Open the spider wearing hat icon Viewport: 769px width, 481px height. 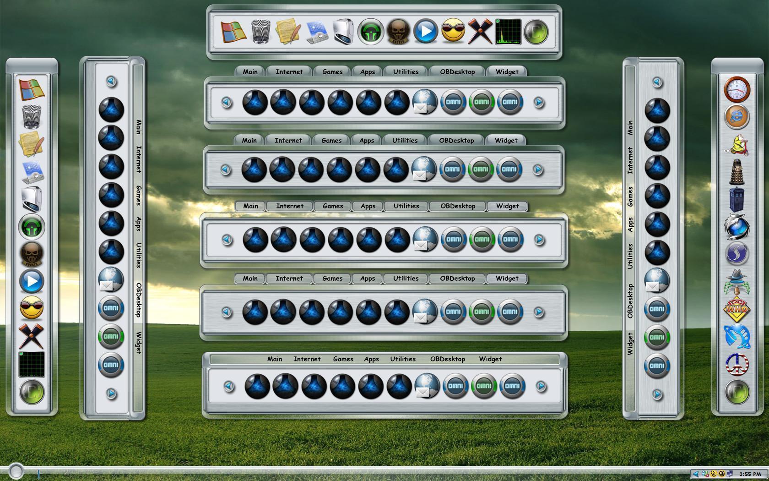[737, 282]
